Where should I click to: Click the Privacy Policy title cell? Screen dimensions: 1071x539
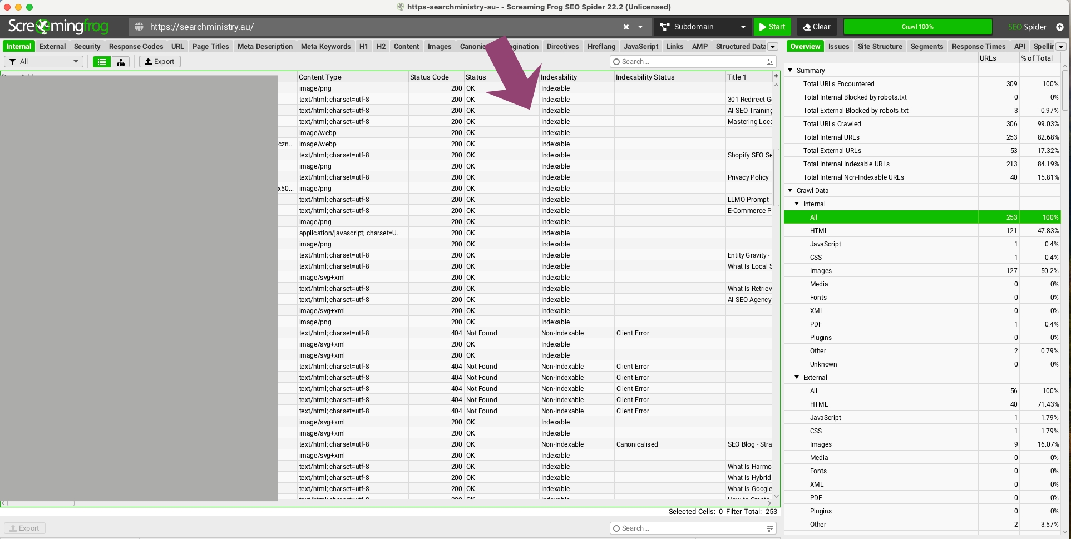(x=749, y=177)
